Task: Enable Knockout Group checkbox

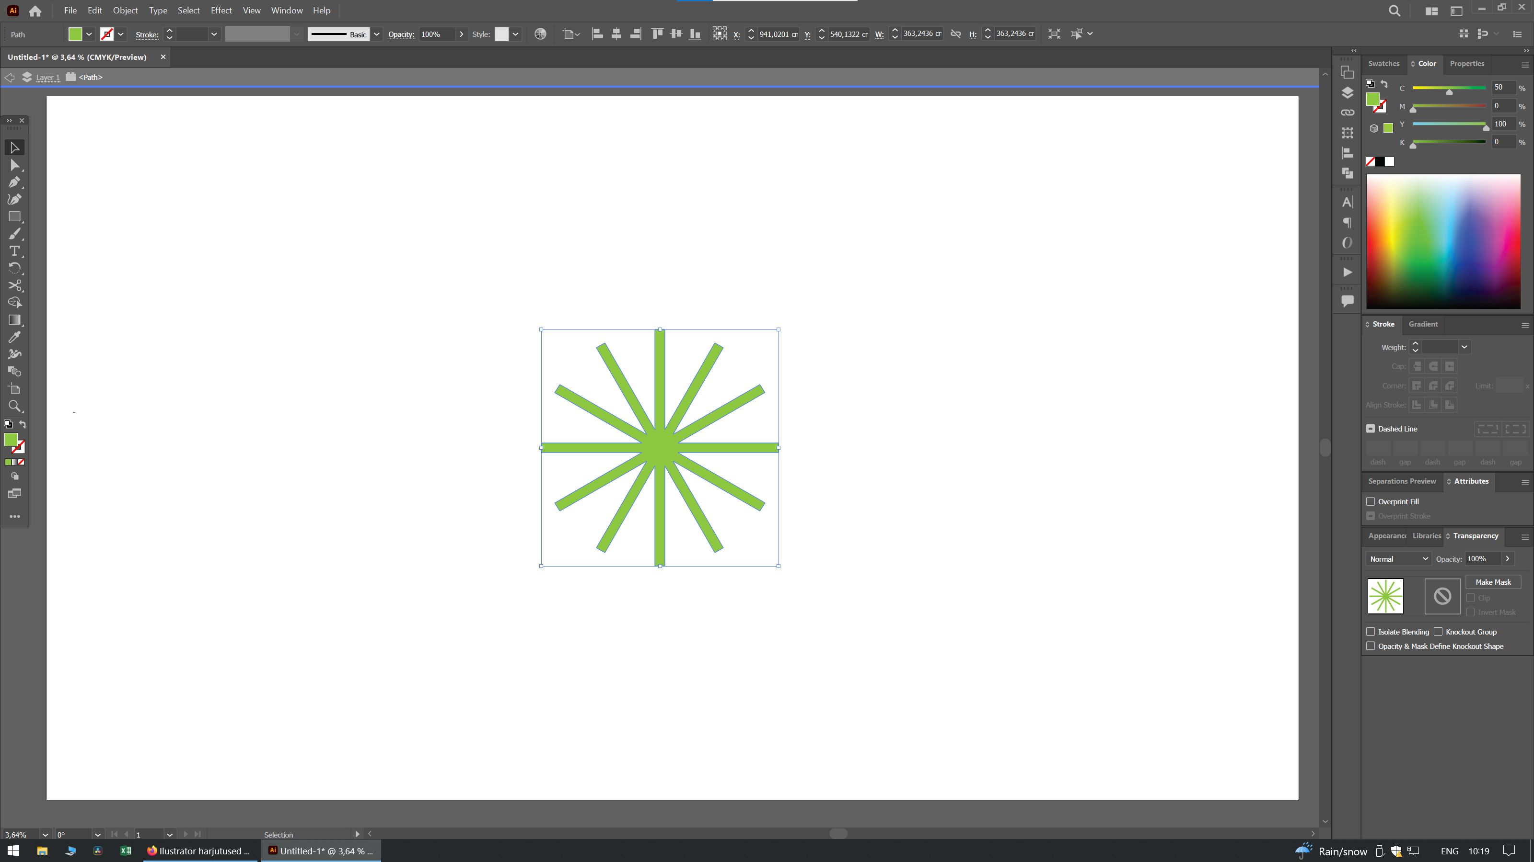Action: tap(1438, 632)
